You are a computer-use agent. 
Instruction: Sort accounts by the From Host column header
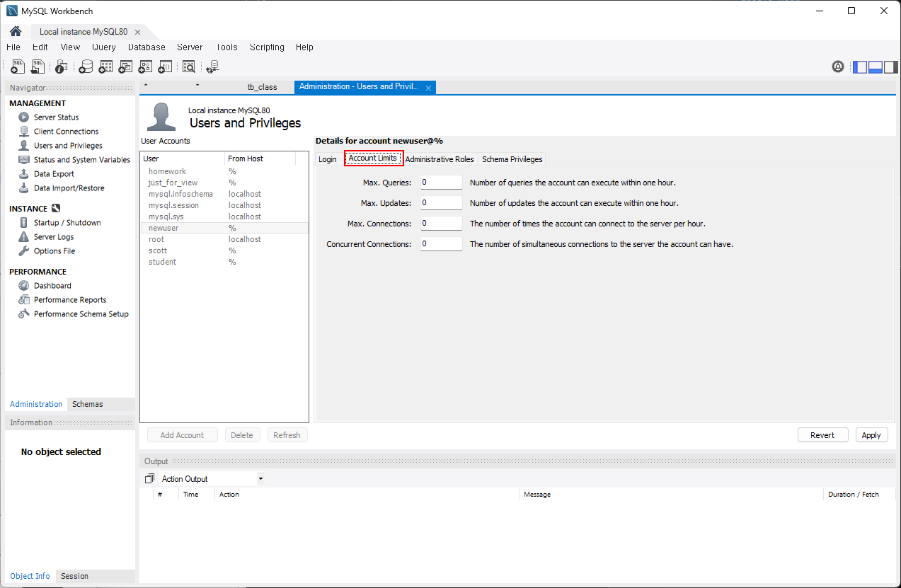click(x=259, y=158)
